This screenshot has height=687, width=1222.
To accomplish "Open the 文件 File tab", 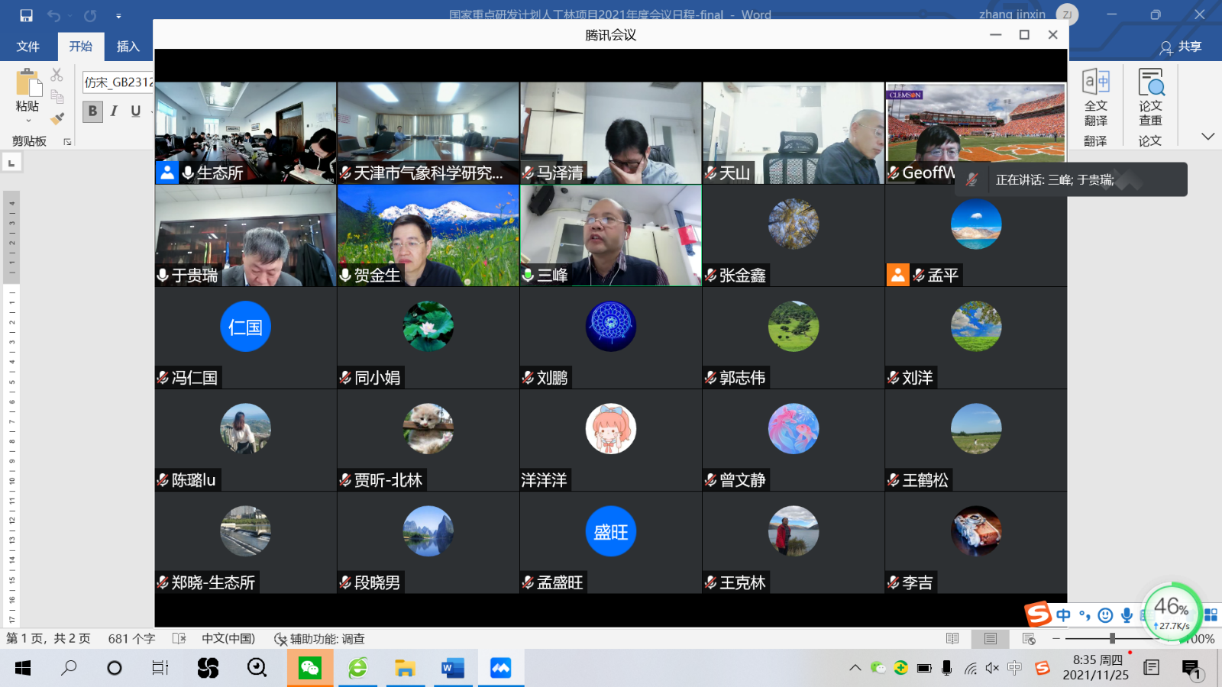I will (28, 47).
